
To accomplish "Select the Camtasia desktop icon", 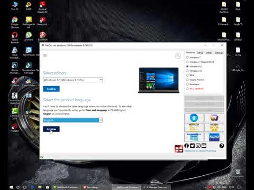I will (x=15, y=113).
